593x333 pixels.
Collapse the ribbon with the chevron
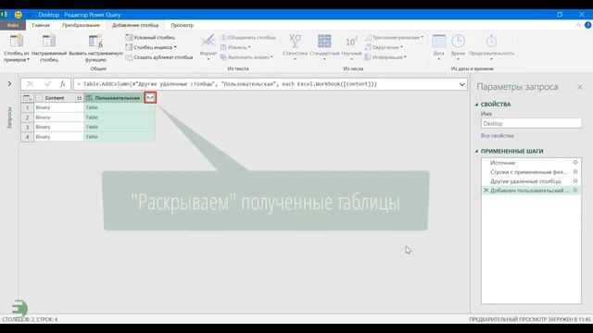coord(578,25)
